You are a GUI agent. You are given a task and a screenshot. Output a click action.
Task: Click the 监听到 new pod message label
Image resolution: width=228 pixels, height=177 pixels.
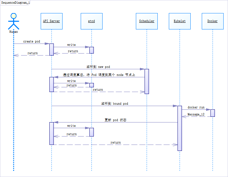point(98,67)
